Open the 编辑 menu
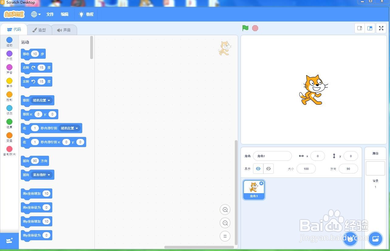The width and height of the screenshot is (390, 251). point(64,14)
